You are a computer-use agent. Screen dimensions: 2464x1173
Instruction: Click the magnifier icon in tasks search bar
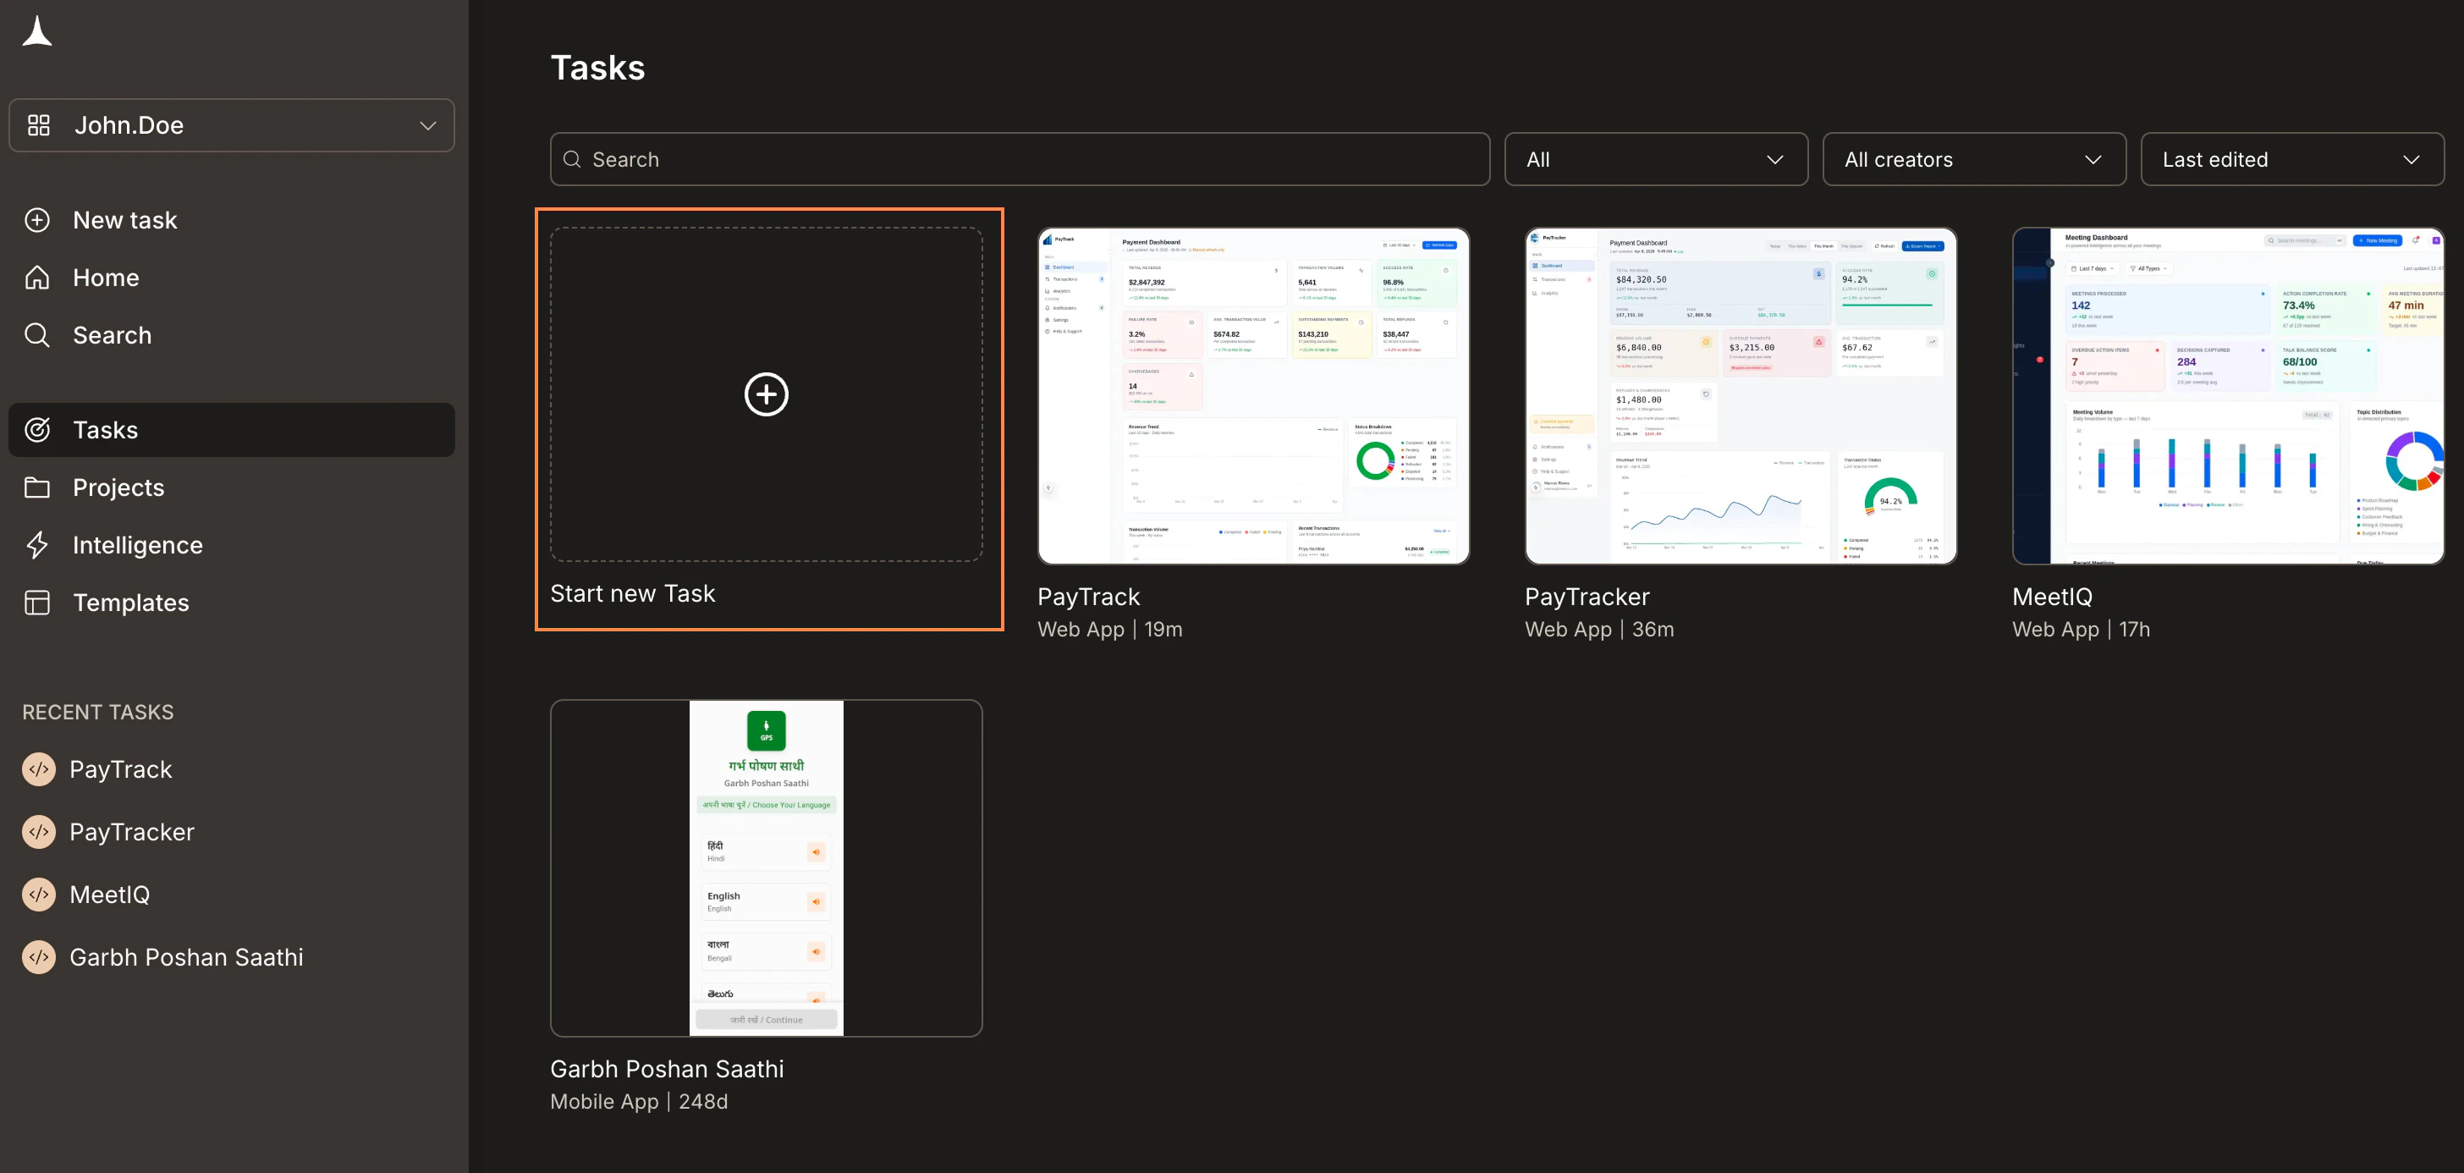(x=572, y=159)
